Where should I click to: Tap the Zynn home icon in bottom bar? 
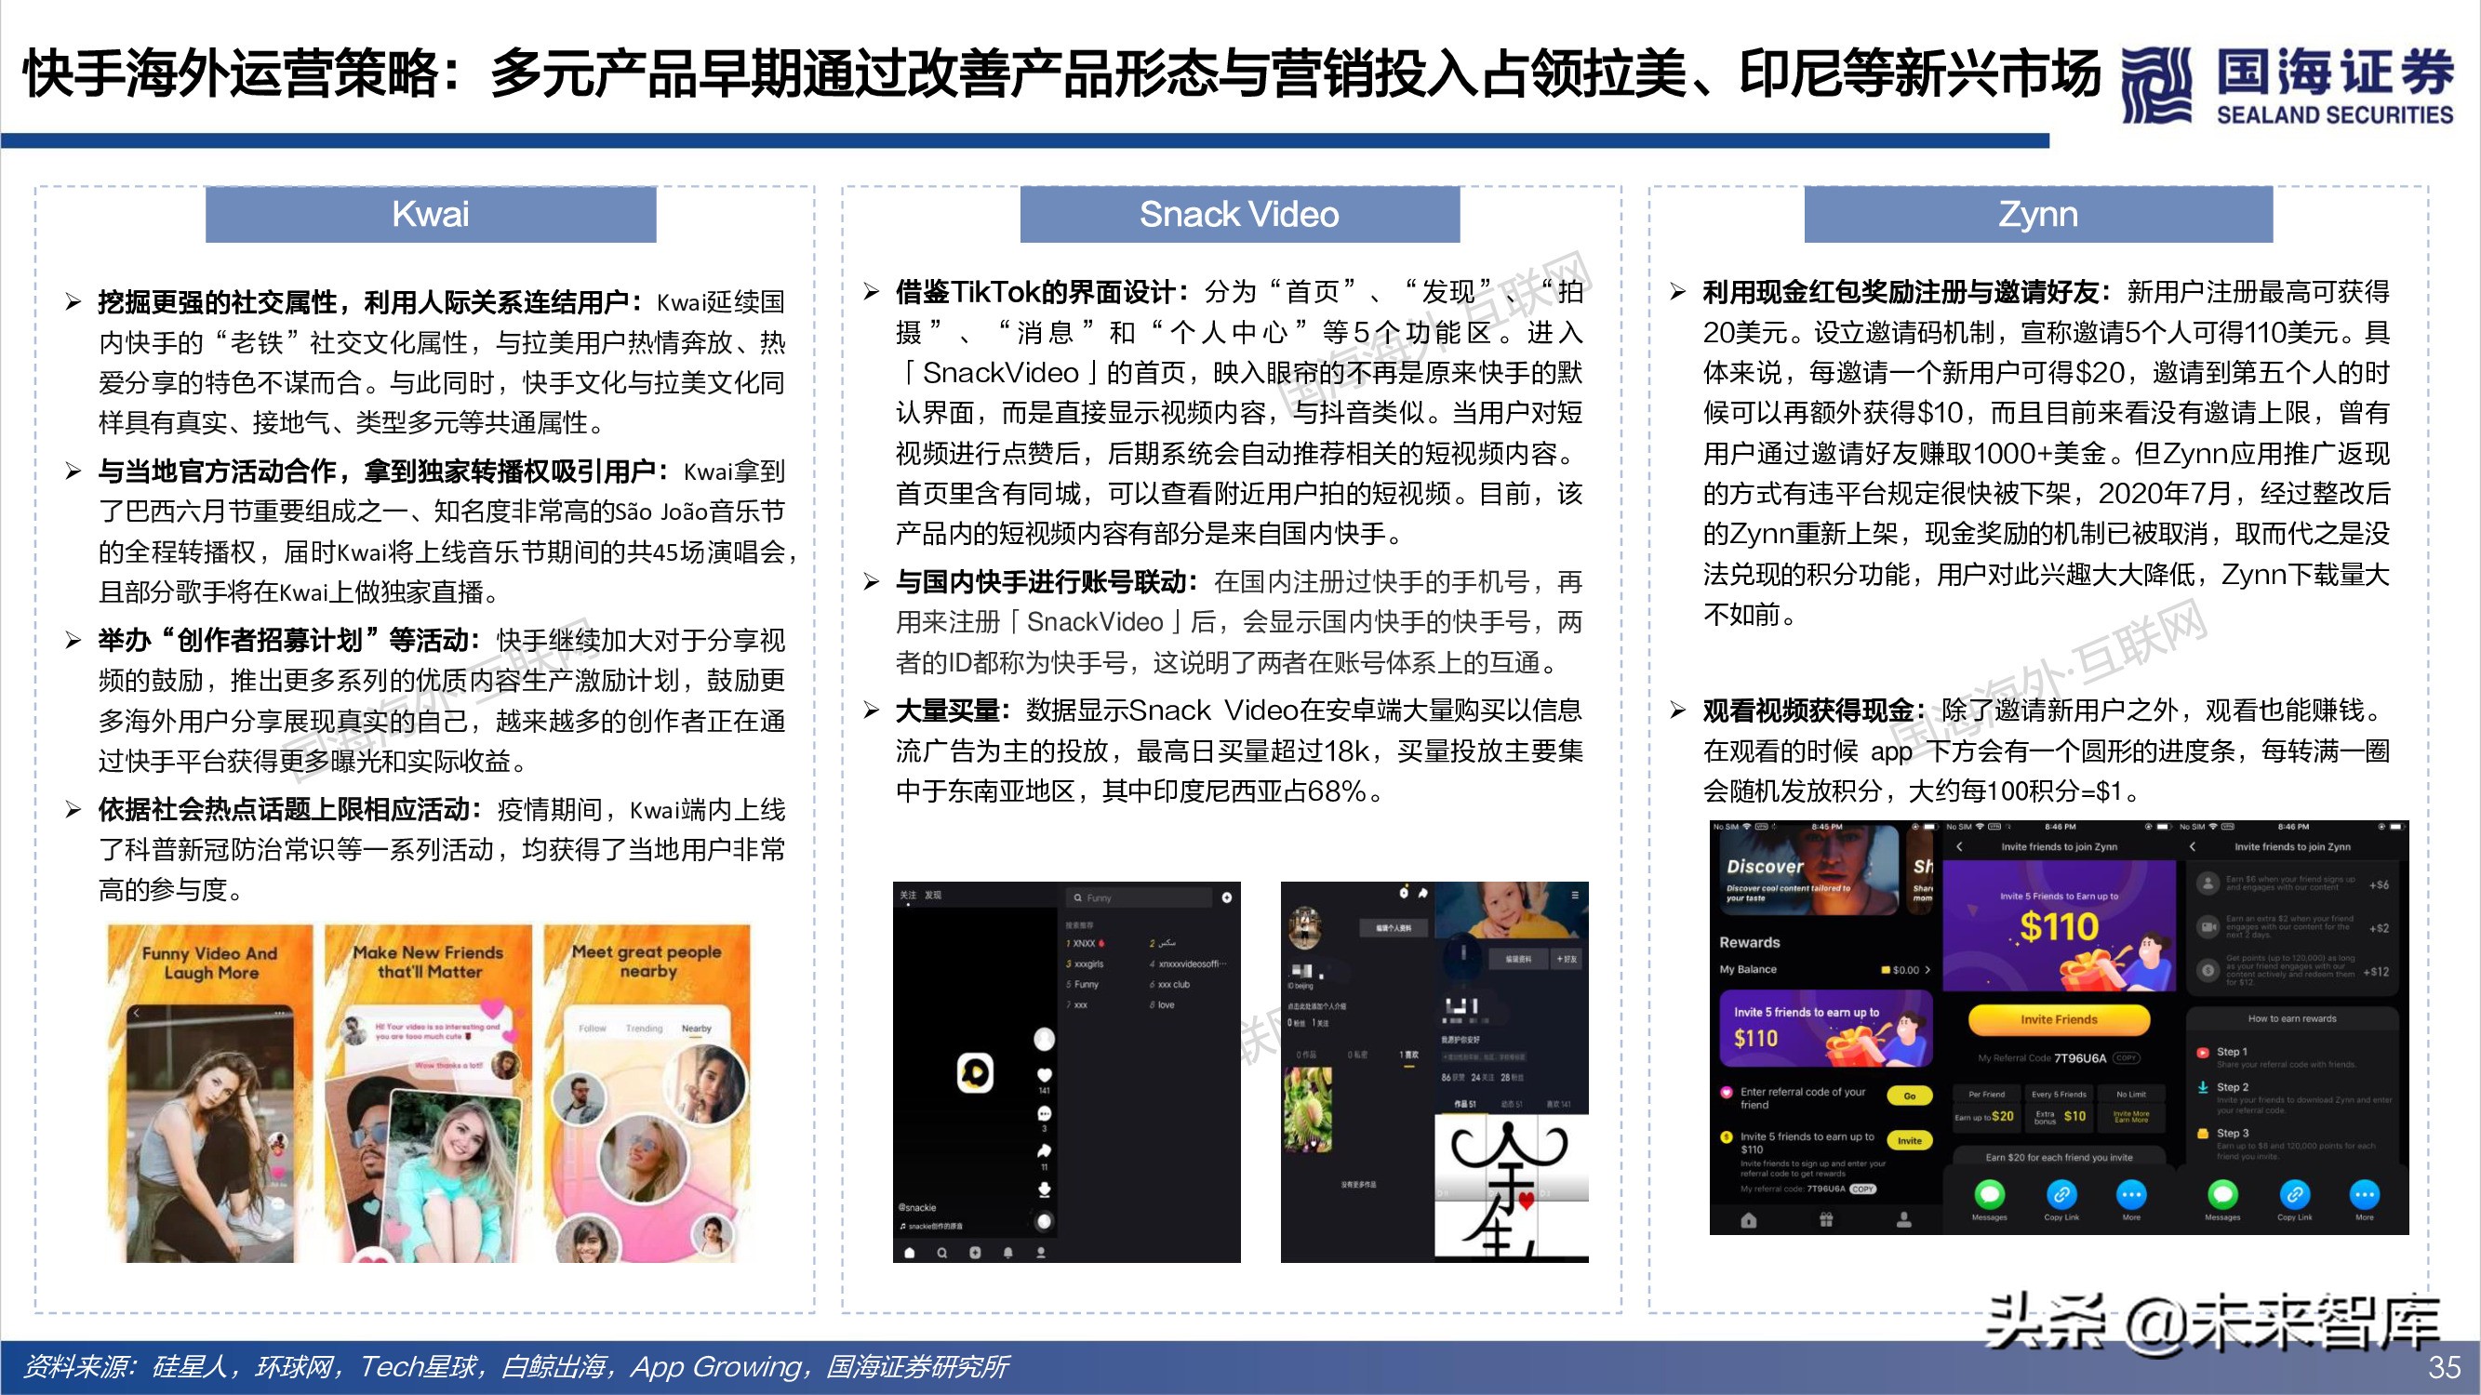click(x=1749, y=1221)
